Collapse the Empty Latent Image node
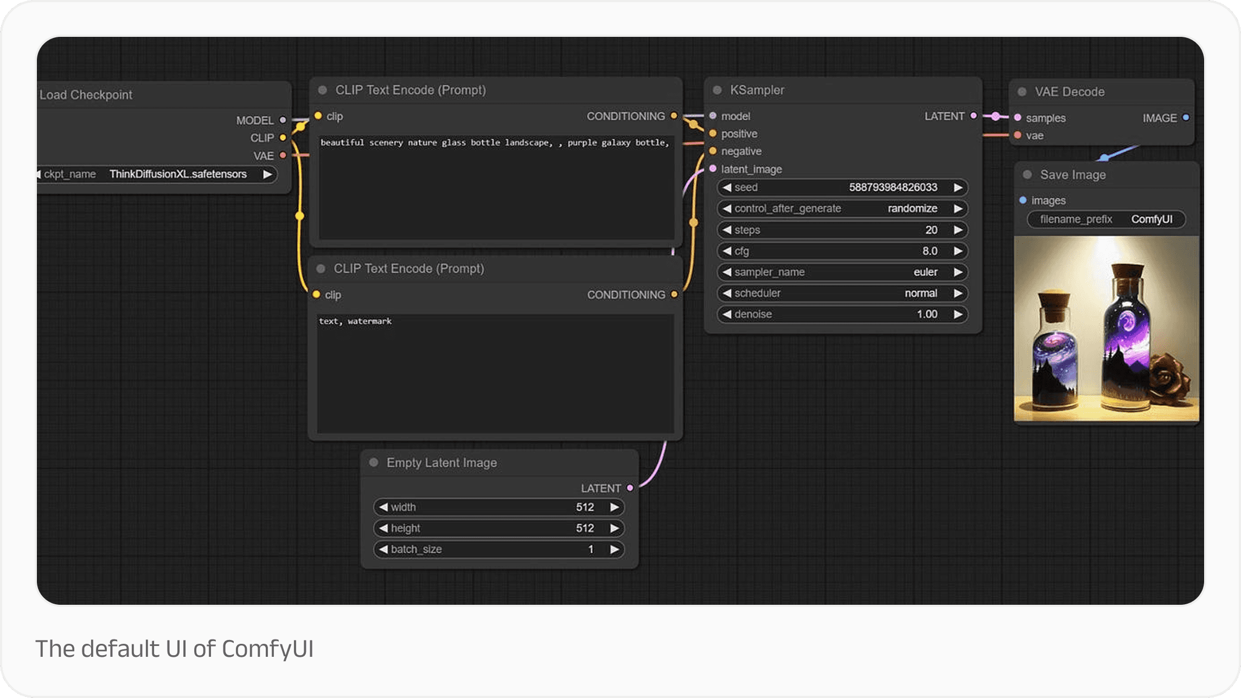This screenshot has height=698, width=1241. pyautogui.click(x=373, y=462)
